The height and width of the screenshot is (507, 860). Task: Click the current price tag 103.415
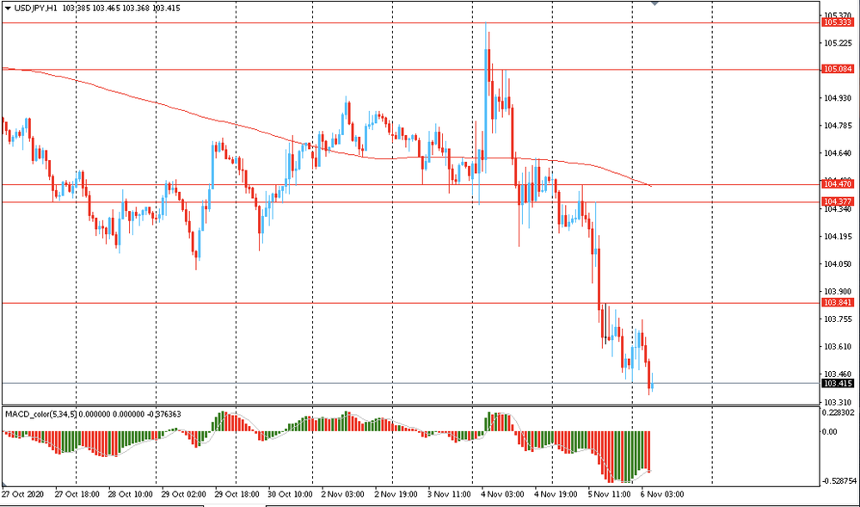click(838, 384)
